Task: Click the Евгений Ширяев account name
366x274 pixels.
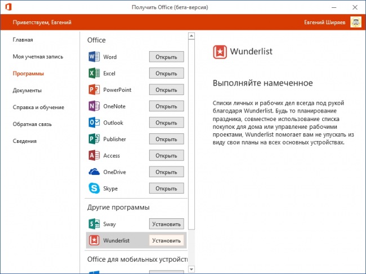Action: (324, 23)
